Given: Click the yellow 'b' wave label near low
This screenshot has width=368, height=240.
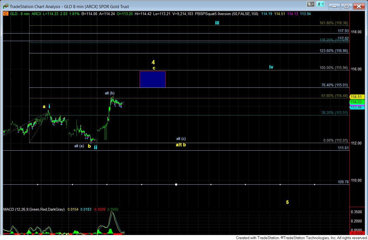Looking at the screenshot, I should (89, 146).
